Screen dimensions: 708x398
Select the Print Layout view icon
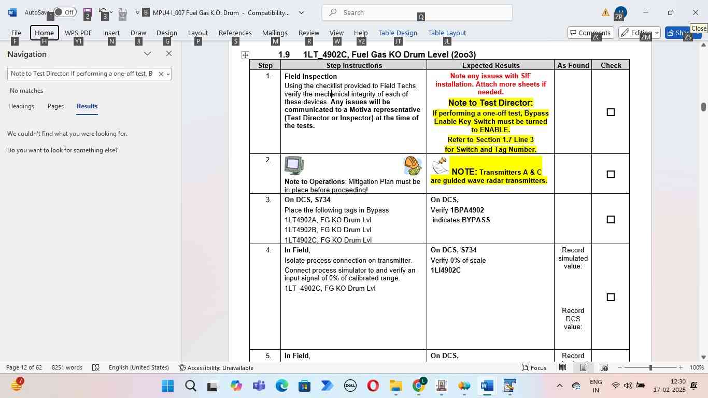click(x=583, y=367)
